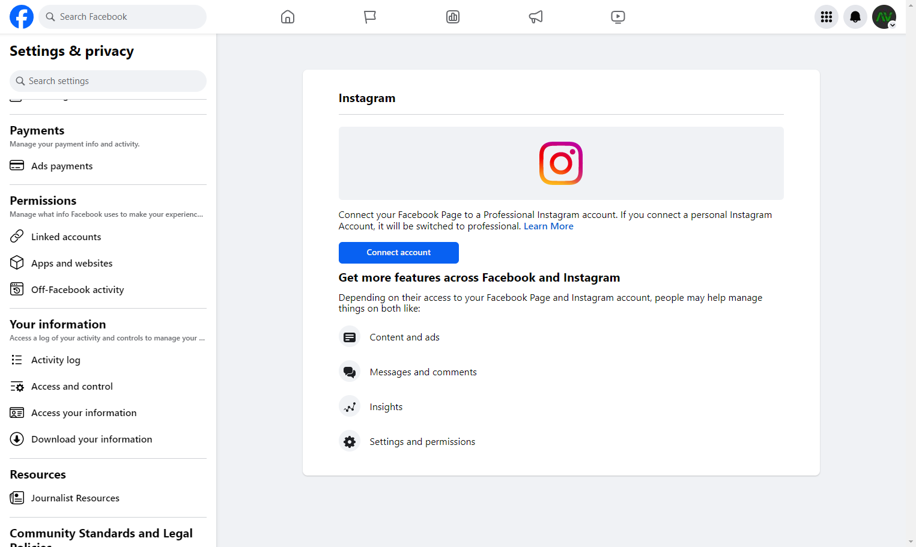Click the Permissions section heading
916x547 pixels.
(x=43, y=201)
